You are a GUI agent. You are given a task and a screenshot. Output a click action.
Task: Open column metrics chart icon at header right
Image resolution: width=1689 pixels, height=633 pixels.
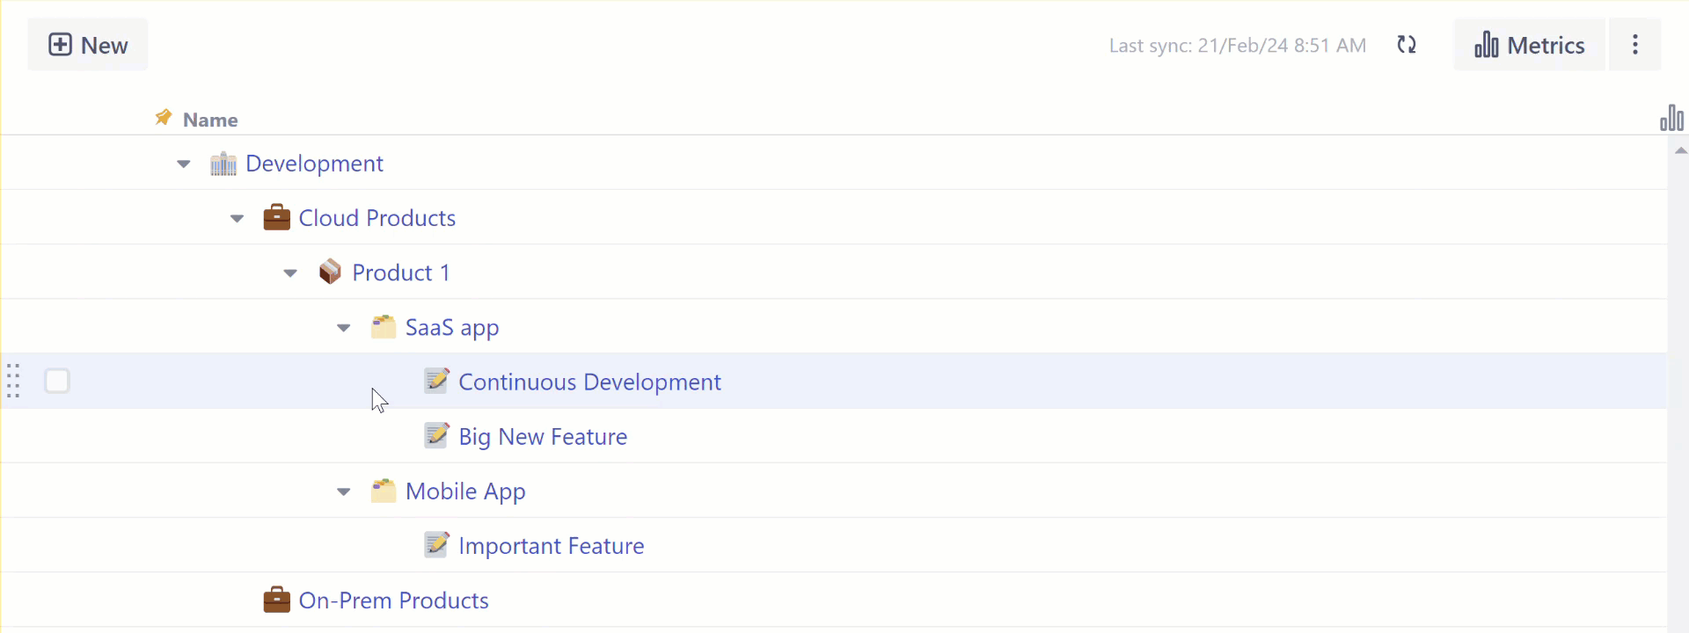pos(1671,118)
